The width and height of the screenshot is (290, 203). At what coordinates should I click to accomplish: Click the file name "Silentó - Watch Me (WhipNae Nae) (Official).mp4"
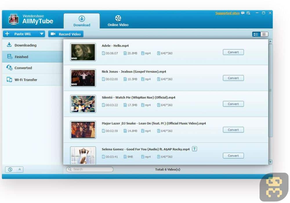click(138, 97)
